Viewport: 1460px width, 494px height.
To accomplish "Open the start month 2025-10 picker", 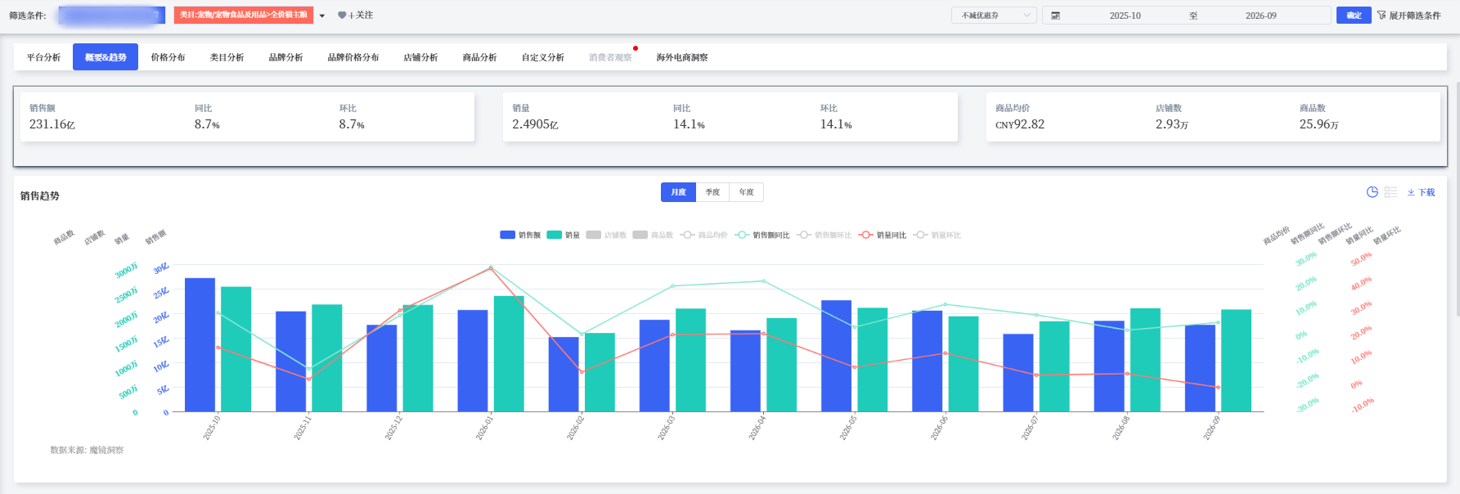I will pos(1125,16).
